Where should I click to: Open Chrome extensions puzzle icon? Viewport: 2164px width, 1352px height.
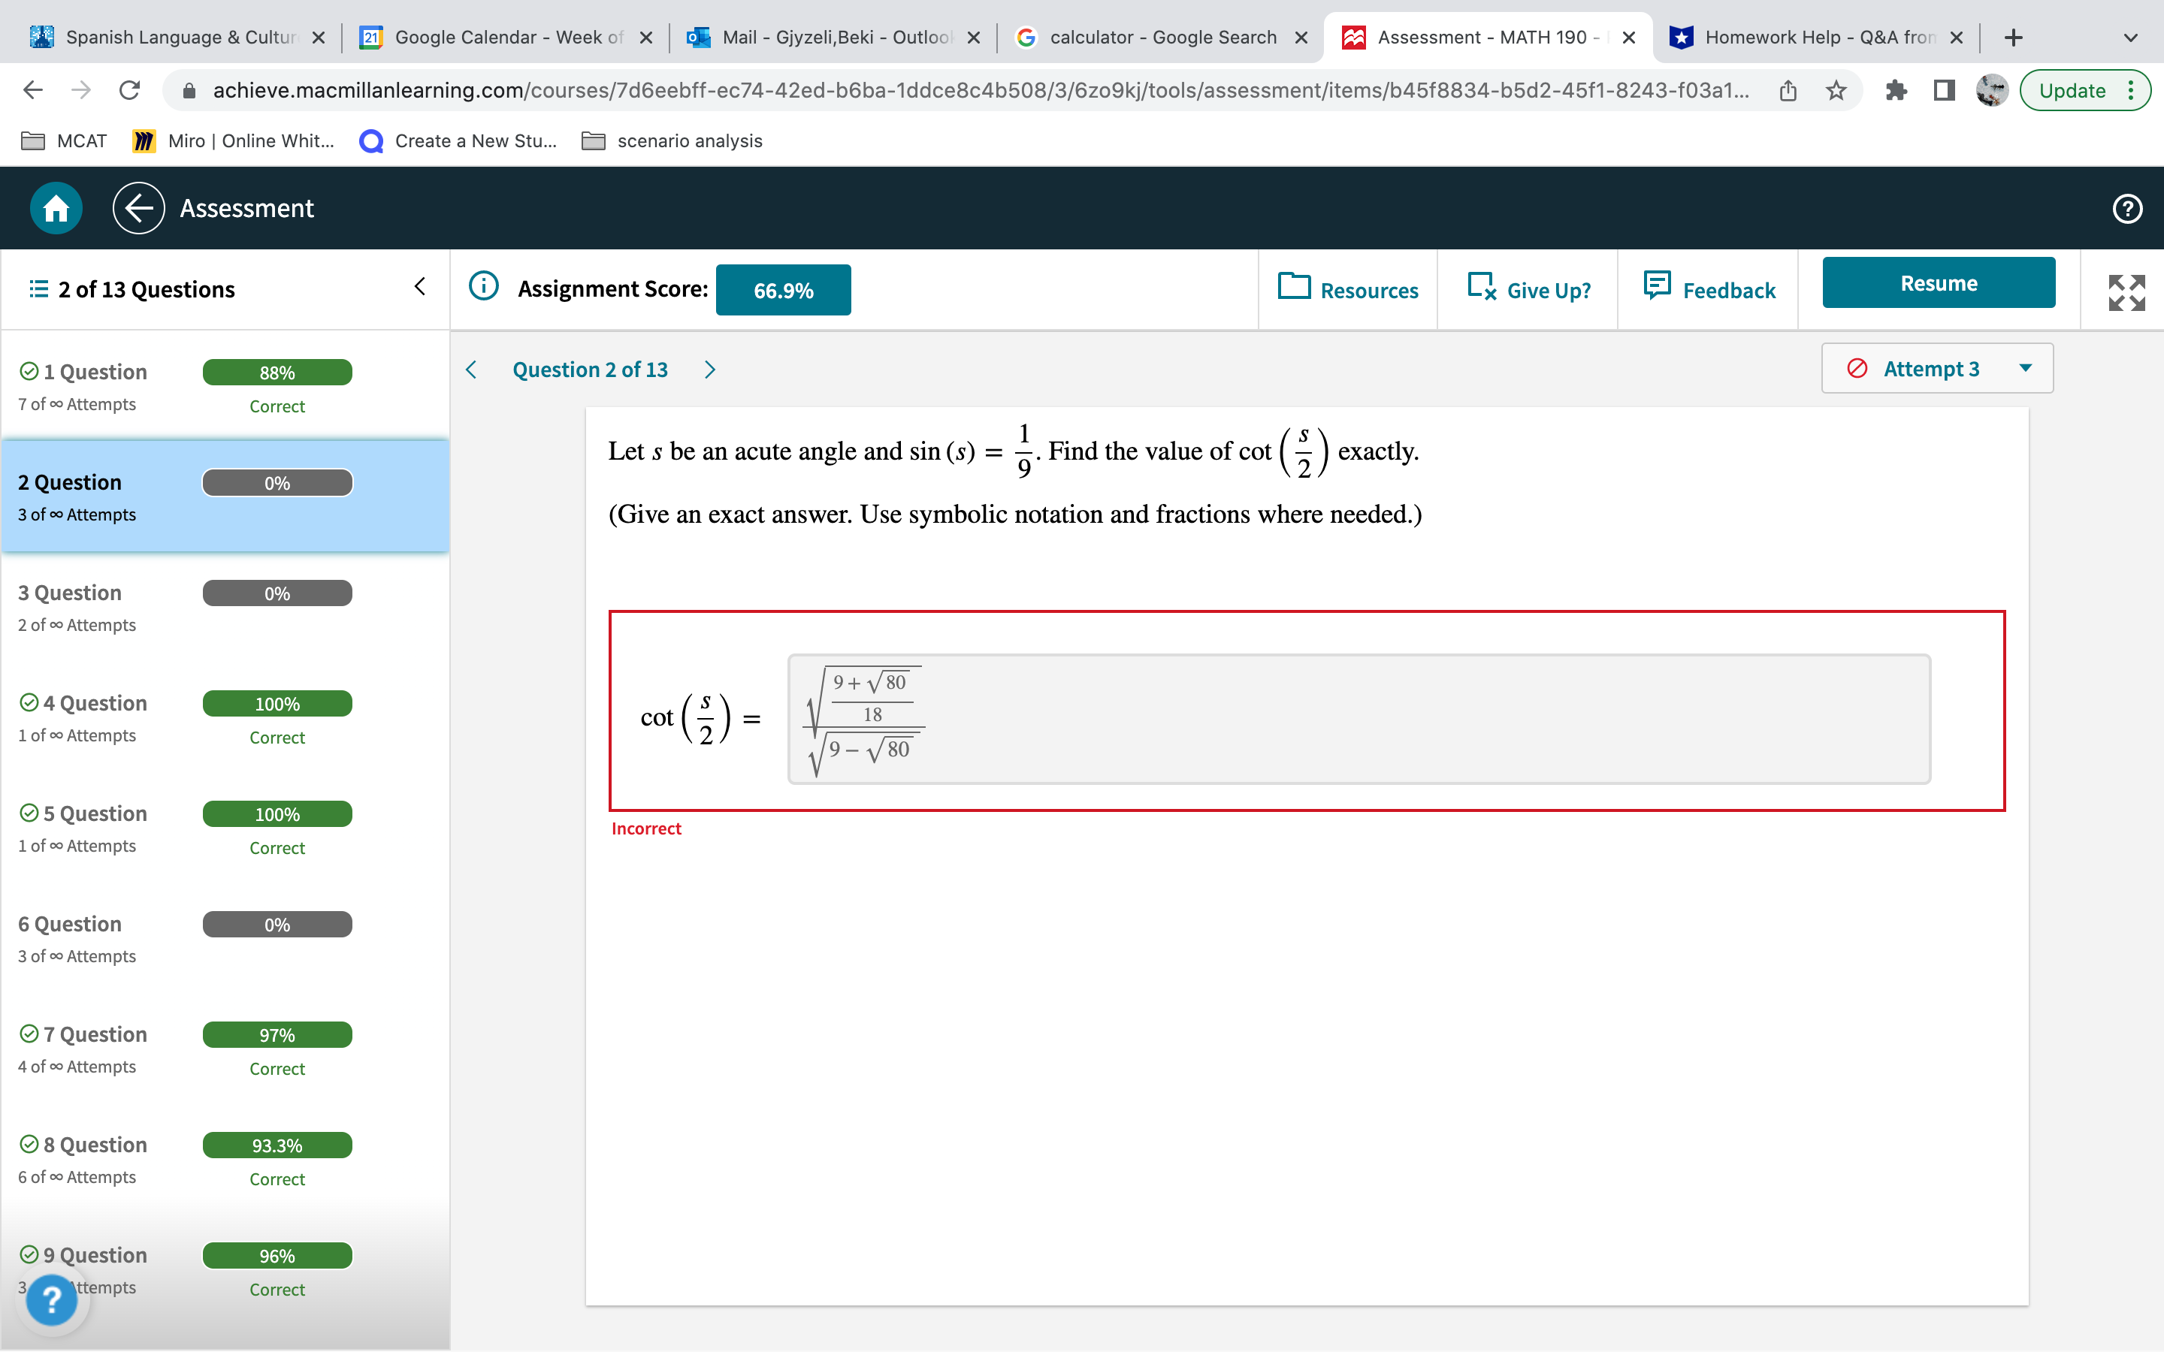click(x=1897, y=89)
